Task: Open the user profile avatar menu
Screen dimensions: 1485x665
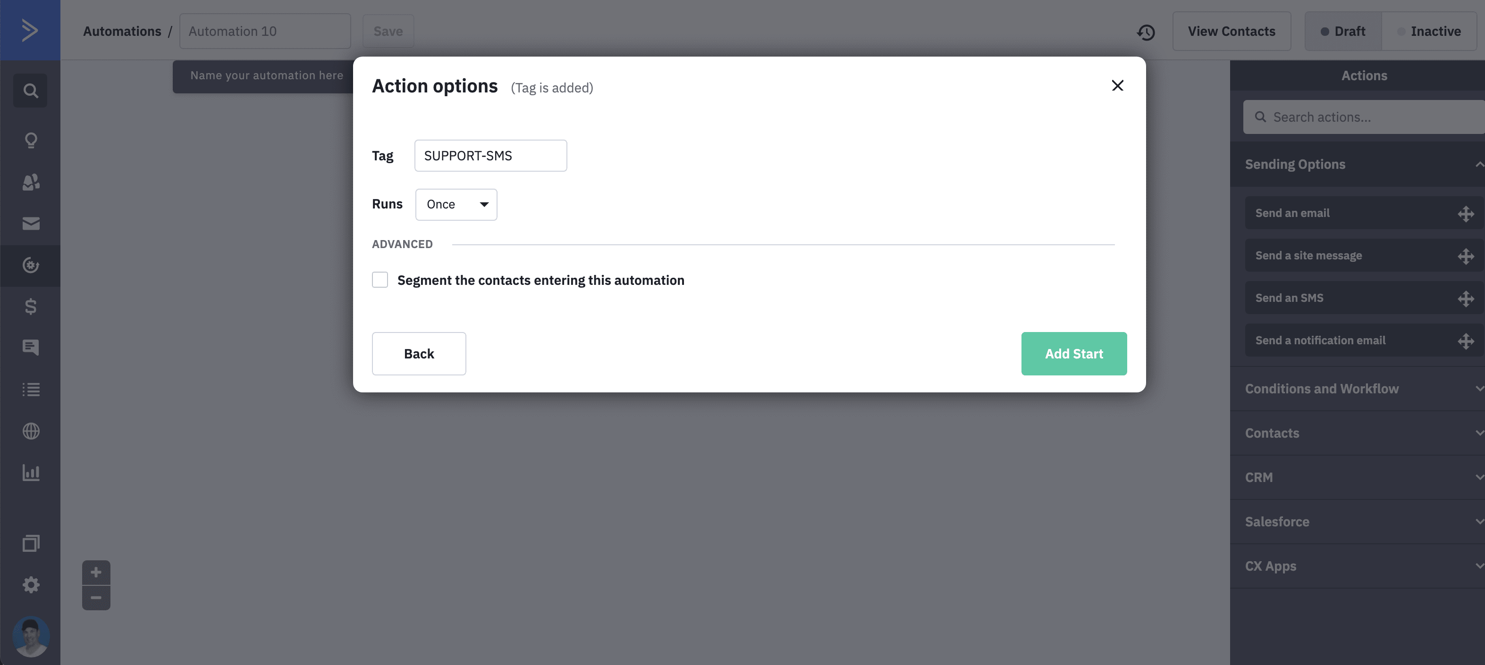Action: point(31,636)
